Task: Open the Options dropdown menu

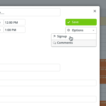Action: coord(81,30)
